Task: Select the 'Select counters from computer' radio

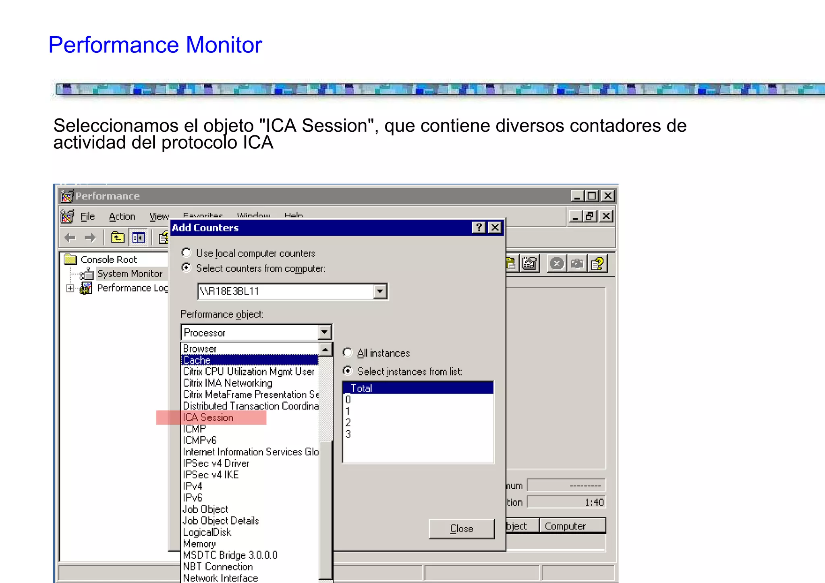Action: tap(186, 268)
